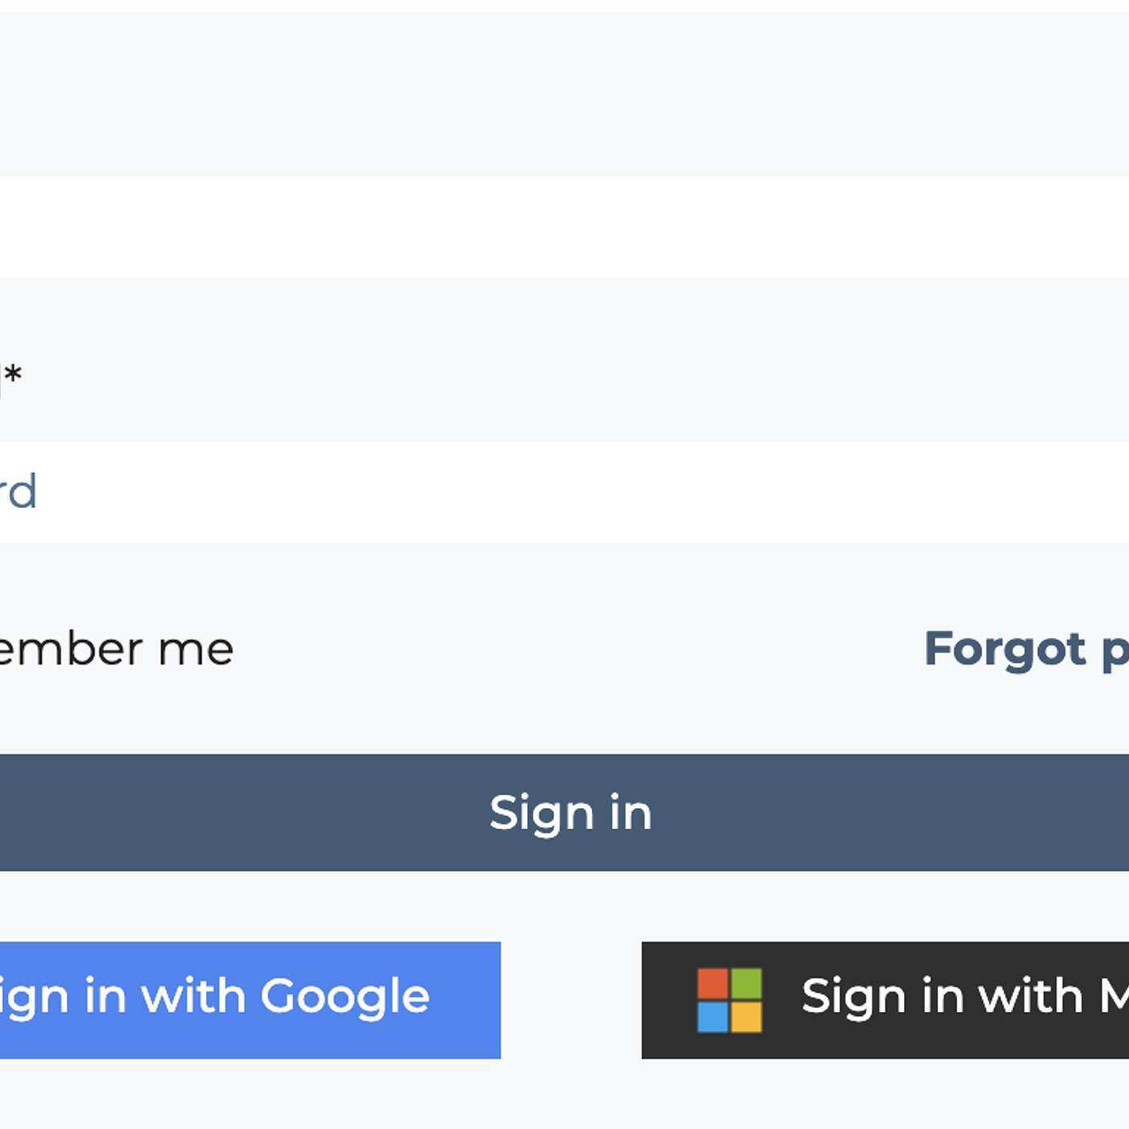The image size is (1129, 1129).
Task: Click the red square of Microsoft logo
Action: 713,984
